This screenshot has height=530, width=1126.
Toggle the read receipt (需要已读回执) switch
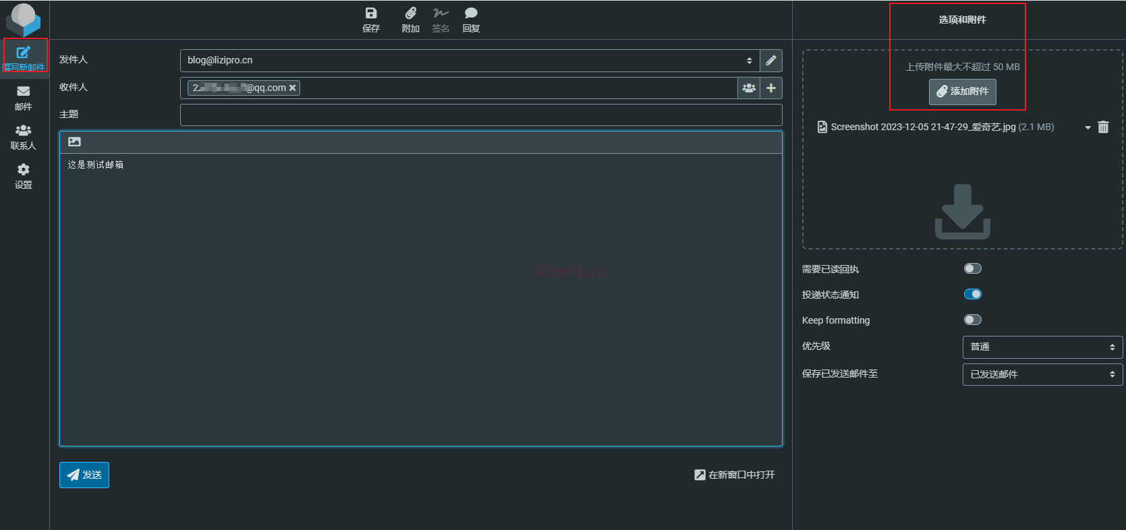click(x=972, y=268)
